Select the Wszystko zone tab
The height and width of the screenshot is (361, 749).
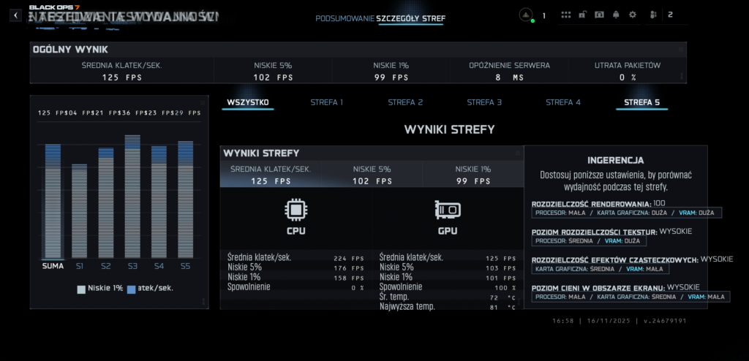point(247,102)
